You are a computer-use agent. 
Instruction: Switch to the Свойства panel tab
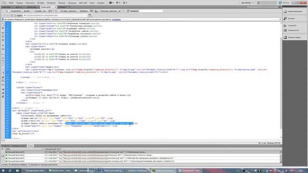(x=5, y=146)
